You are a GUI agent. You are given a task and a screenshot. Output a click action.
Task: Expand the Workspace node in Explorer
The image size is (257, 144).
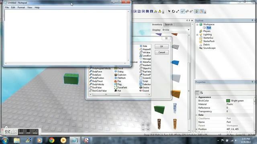pos(197,24)
